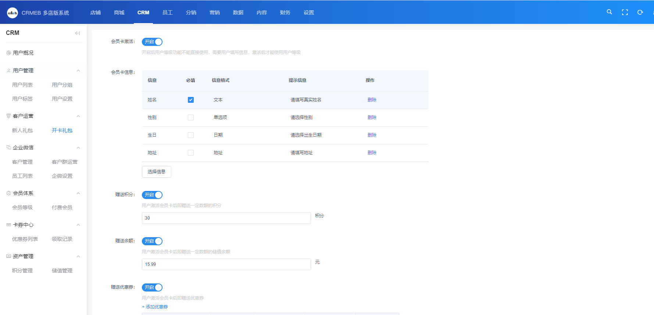This screenshot has width=654, height=315.
Task: Open 用户概况 from the sidebar
Action: click(23, 53)
